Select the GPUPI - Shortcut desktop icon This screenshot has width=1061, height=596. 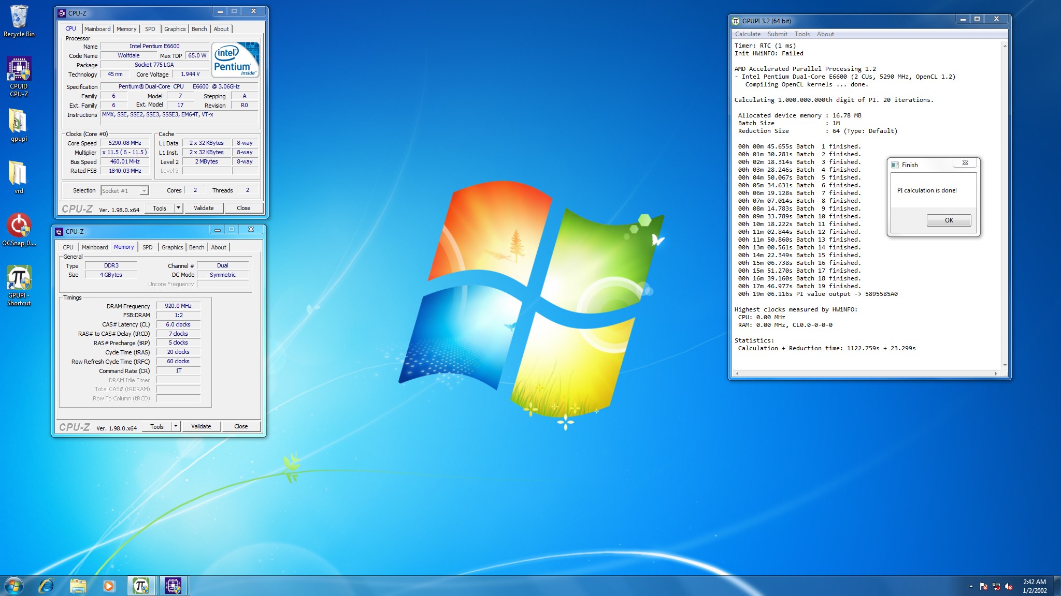coord(19,286)
